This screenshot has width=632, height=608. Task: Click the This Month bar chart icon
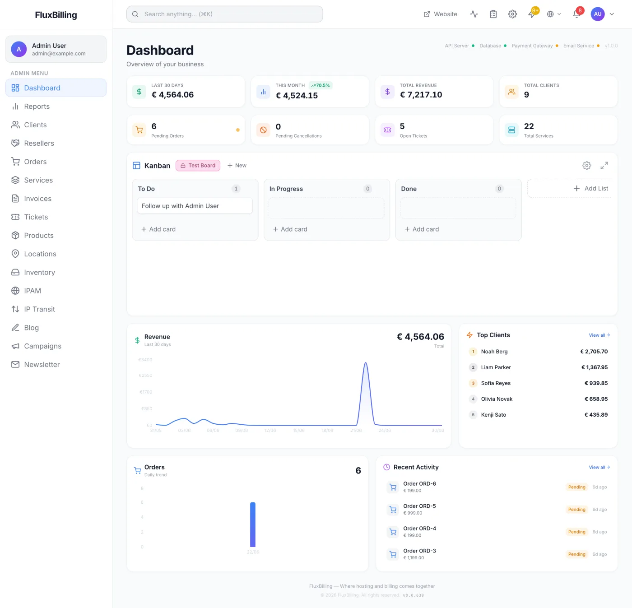pyautogui.click(x=263, y=92)
